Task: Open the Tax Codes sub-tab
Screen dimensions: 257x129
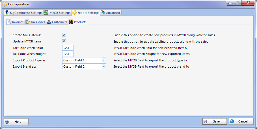Action: (x=36, y=22)
